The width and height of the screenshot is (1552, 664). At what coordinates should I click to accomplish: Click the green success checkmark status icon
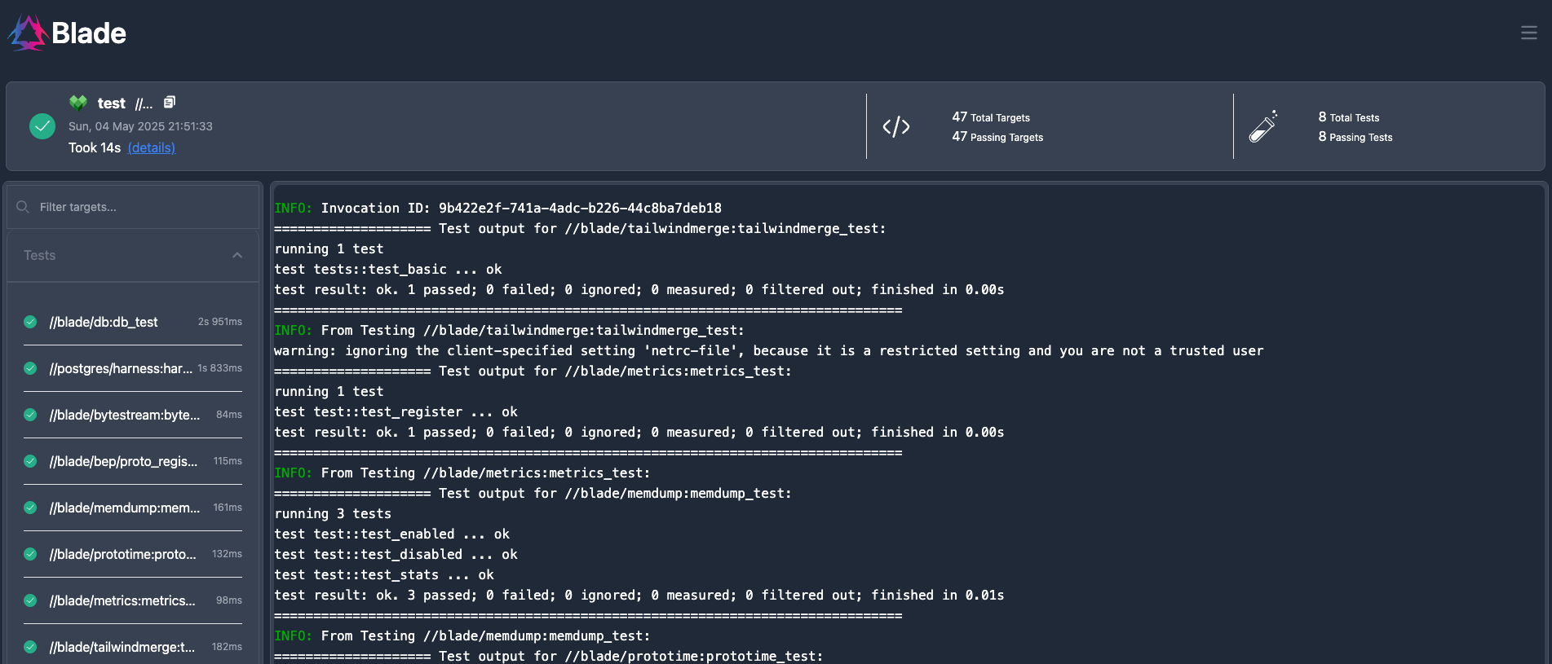pos(42,126)
